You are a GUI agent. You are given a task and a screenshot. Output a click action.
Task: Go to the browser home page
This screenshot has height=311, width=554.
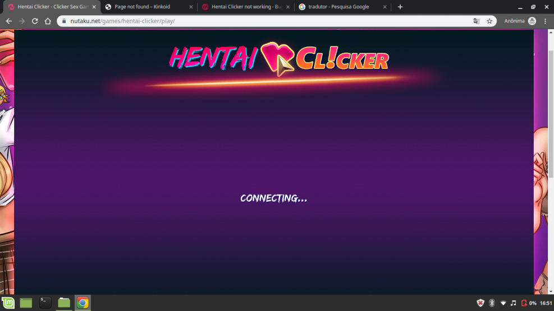(x=48, y=21)
